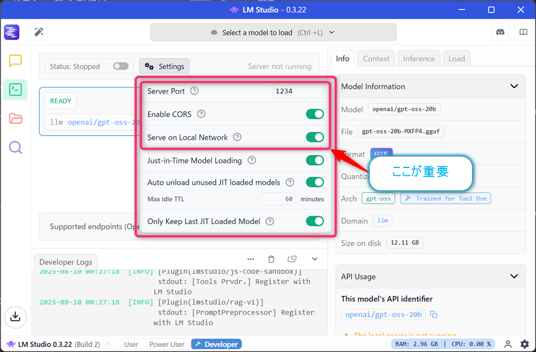Open the Developer Logs three-dot menu
This screenshot has height=352, width=536.
click(x=250, y=259)
